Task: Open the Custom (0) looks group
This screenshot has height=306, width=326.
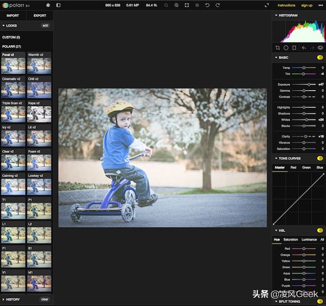Action: click(x=11, y=37)
